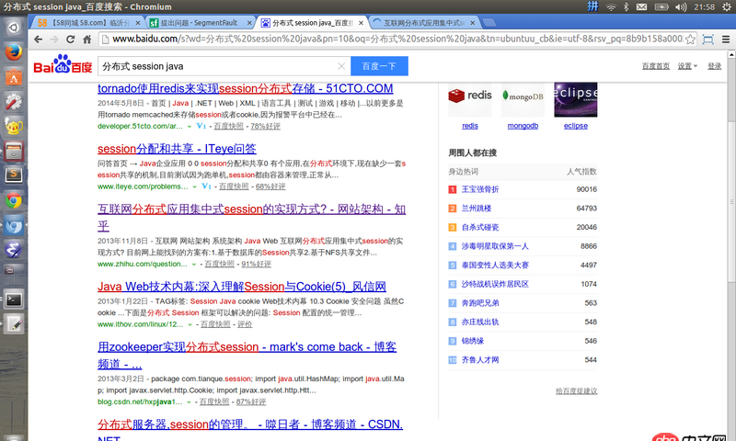736x441 pixels.
Task: Click the Baidu logo
Action: 63,64
